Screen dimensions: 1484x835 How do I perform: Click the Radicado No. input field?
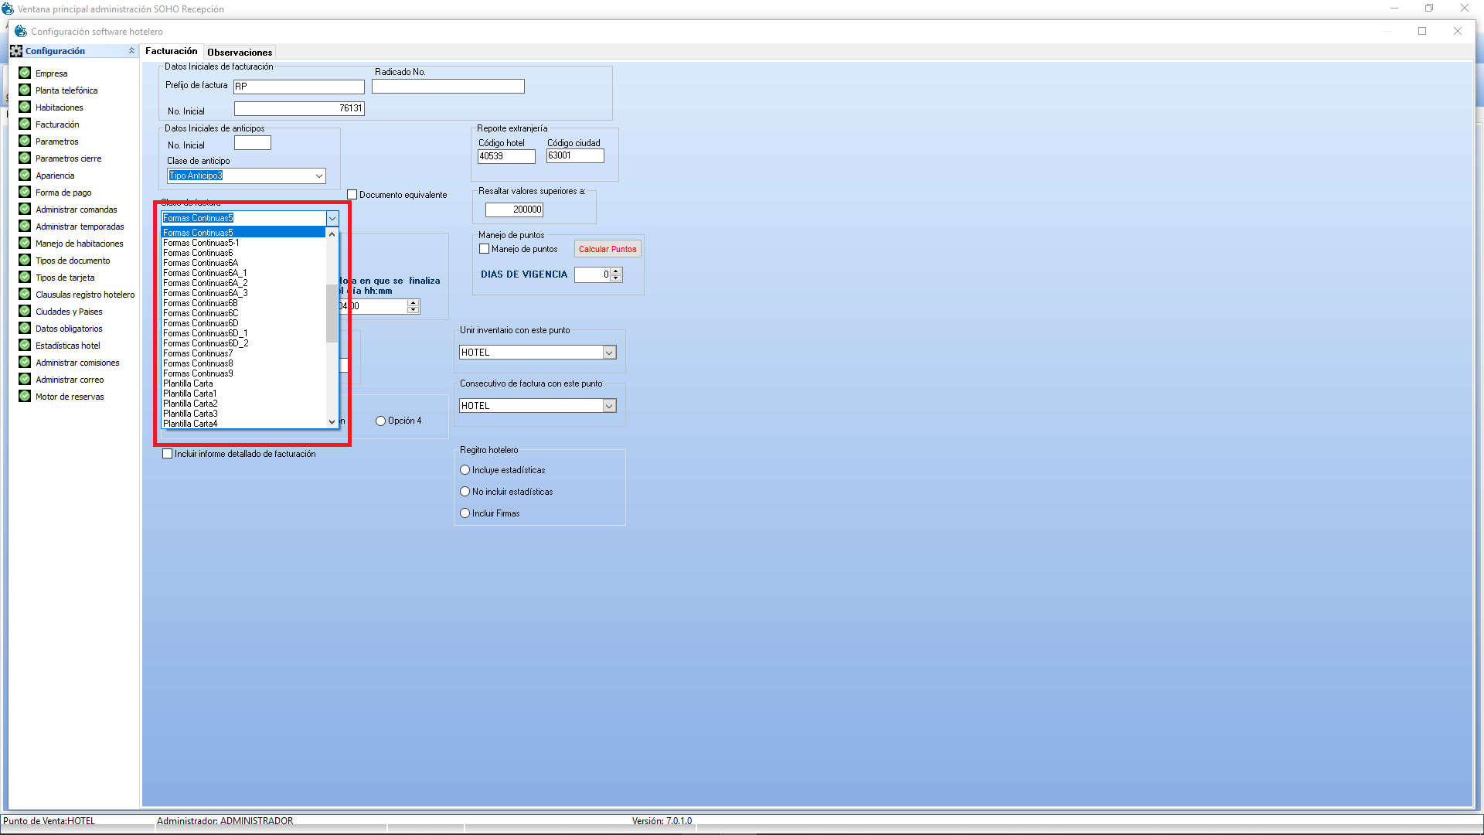[x=448, y=87]
